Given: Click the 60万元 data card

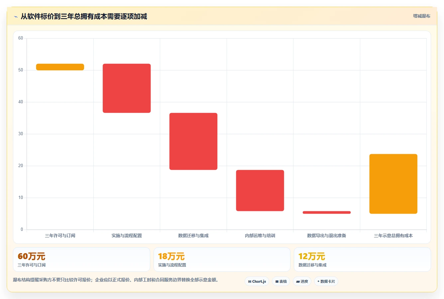Looking at the screenshot, I should point(81,259).
